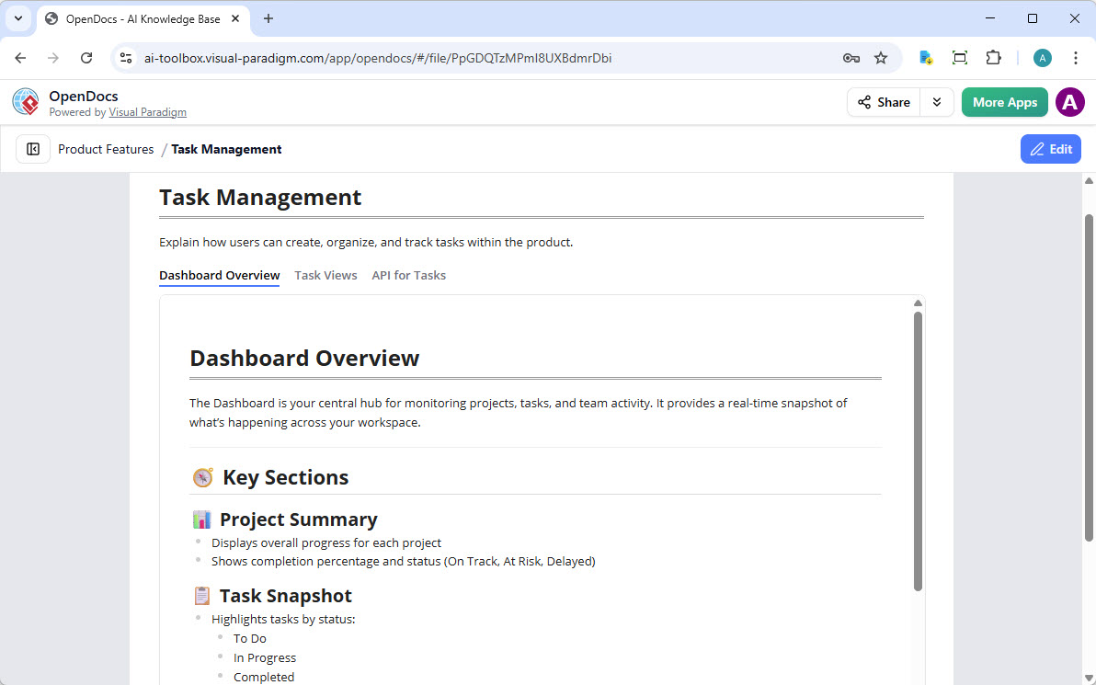Switch to the Task Views tab
The width and height of the screenshot is (1096, 685).
[325, 275]
